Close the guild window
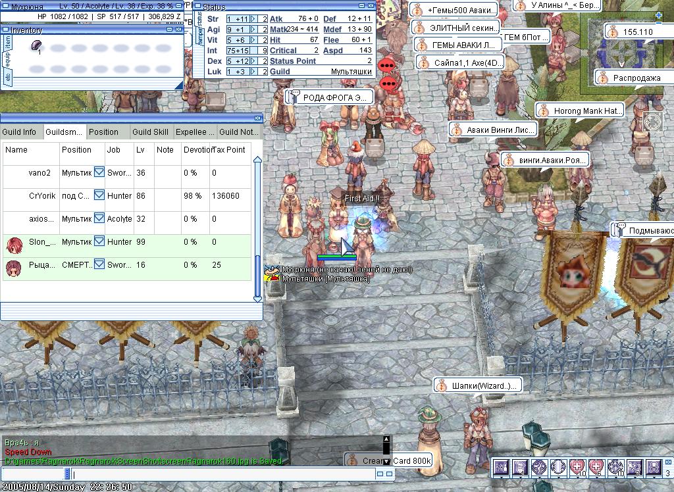This screenshot has height=492, width=674. (x=257, y=118)
